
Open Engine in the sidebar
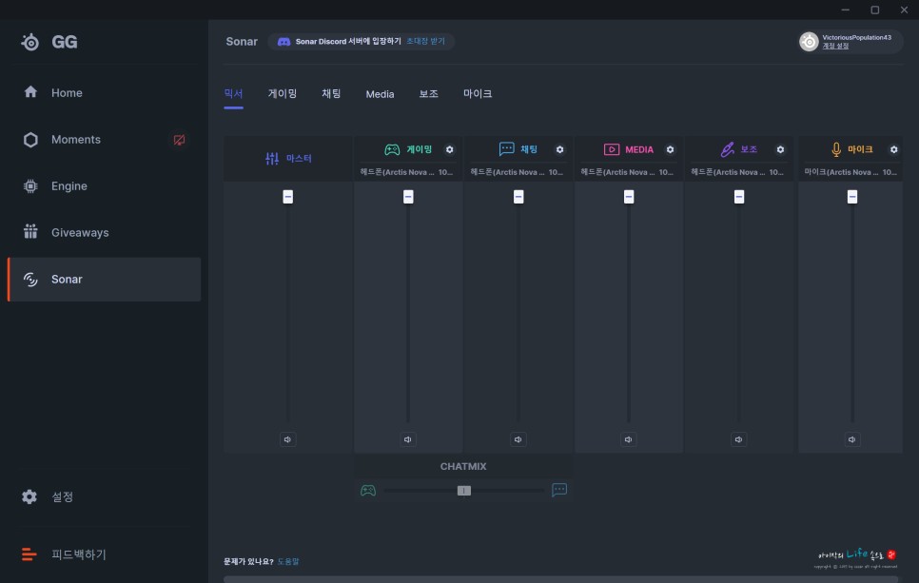click(68, 186)
